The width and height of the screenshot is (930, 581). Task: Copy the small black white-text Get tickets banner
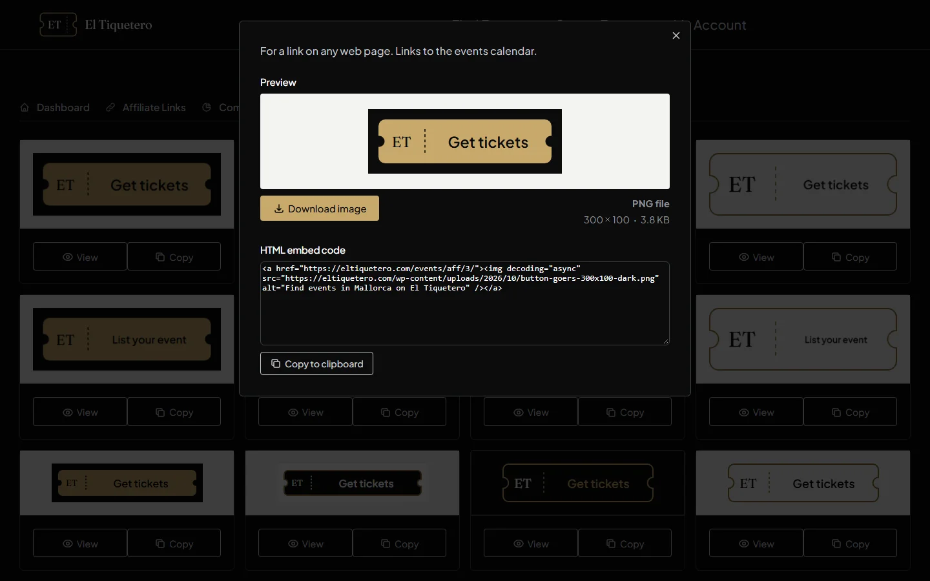tap(400, 544)
